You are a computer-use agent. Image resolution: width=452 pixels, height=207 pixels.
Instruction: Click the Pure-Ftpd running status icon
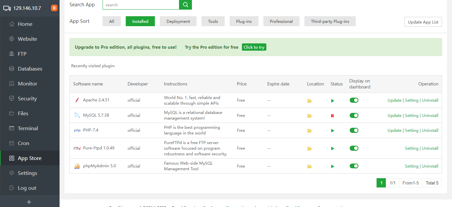click(x=333, y=149)
